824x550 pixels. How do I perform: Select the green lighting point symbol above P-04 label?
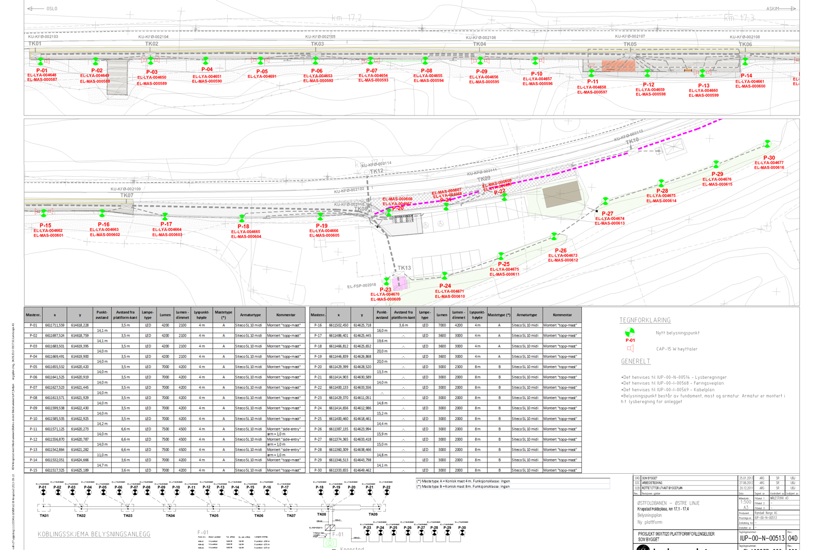[205, 61]
